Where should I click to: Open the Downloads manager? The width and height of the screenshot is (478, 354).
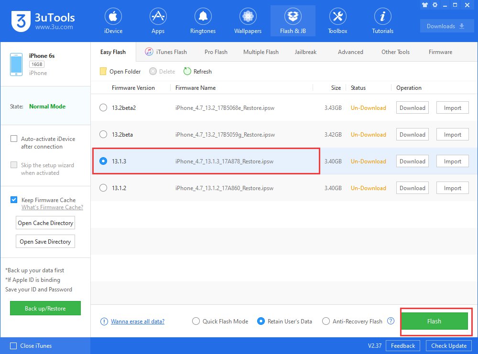tap(446, 26)
